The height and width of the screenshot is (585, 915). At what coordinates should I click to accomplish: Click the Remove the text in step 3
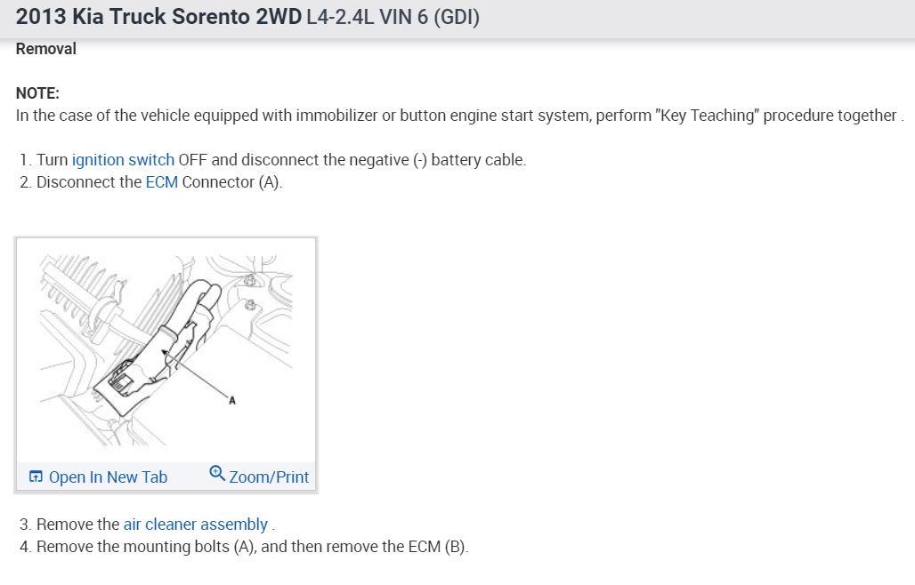pos(77,525)
